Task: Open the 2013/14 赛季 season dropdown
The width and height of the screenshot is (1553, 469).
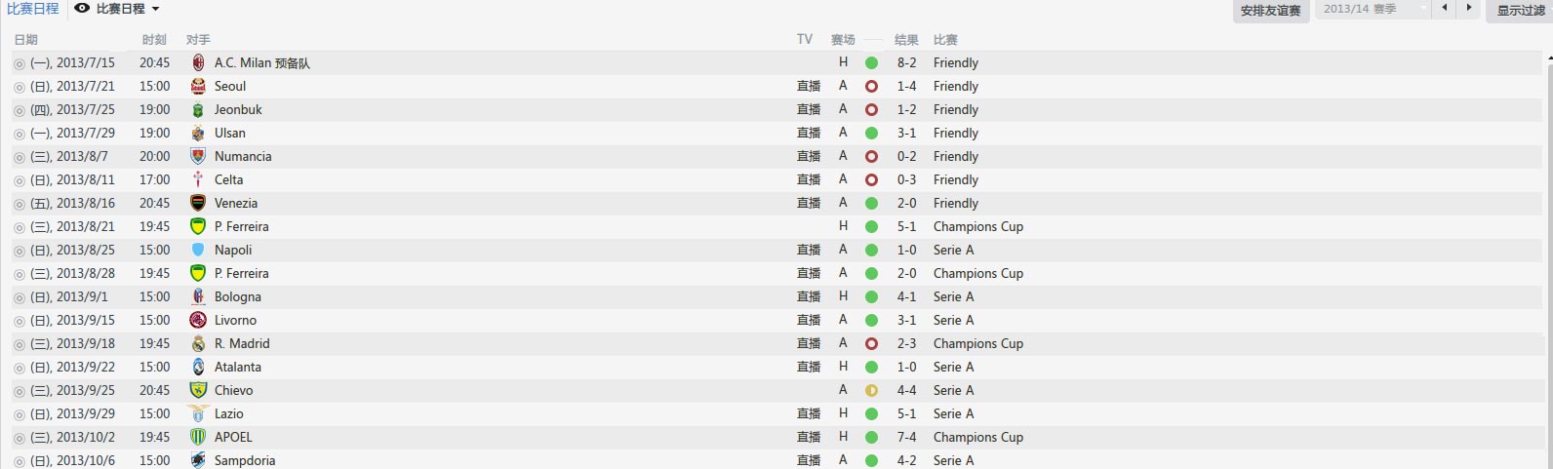Action: tap(1374, 9)
